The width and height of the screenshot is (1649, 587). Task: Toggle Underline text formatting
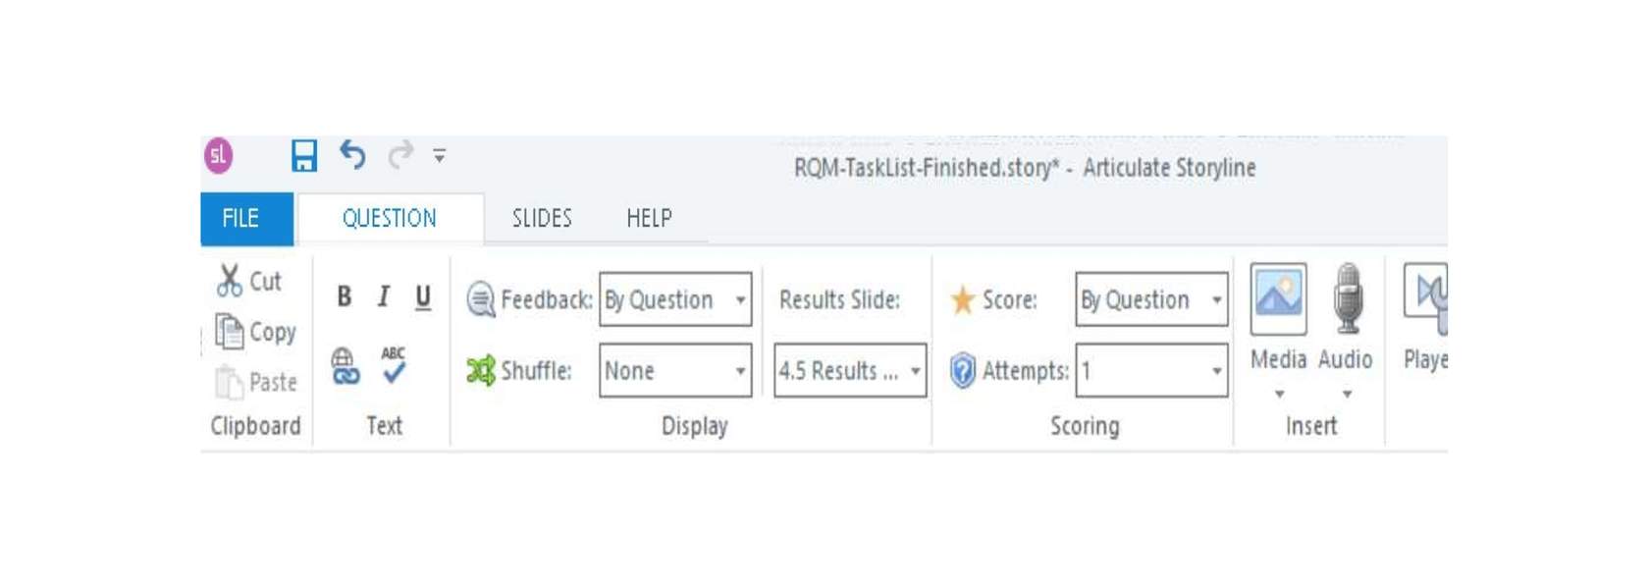pos(423,296)
